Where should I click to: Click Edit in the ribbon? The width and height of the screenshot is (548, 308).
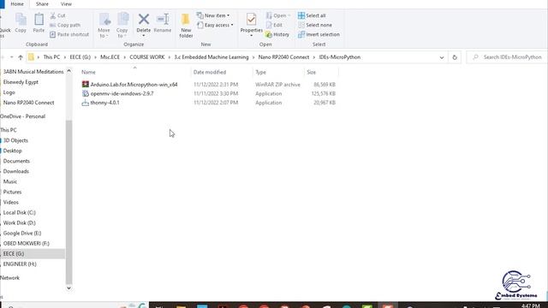[x=274, y=25]
